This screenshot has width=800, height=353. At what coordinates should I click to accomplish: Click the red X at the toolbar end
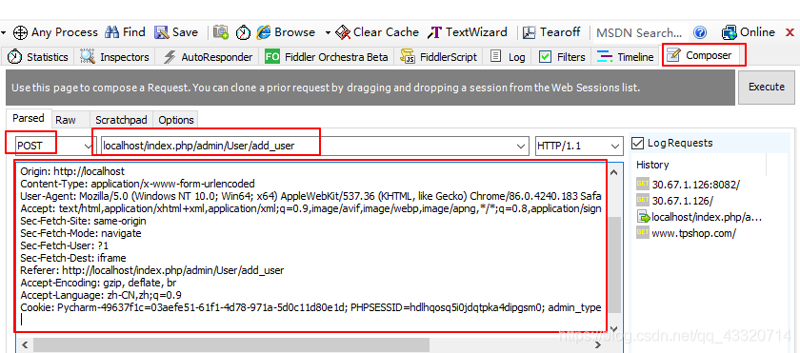[790, 32]
